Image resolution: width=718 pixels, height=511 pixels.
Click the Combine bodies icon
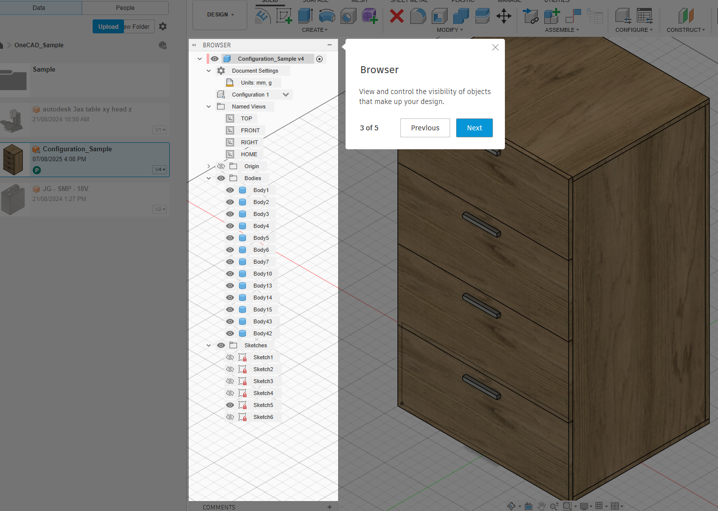coord(461,16)
